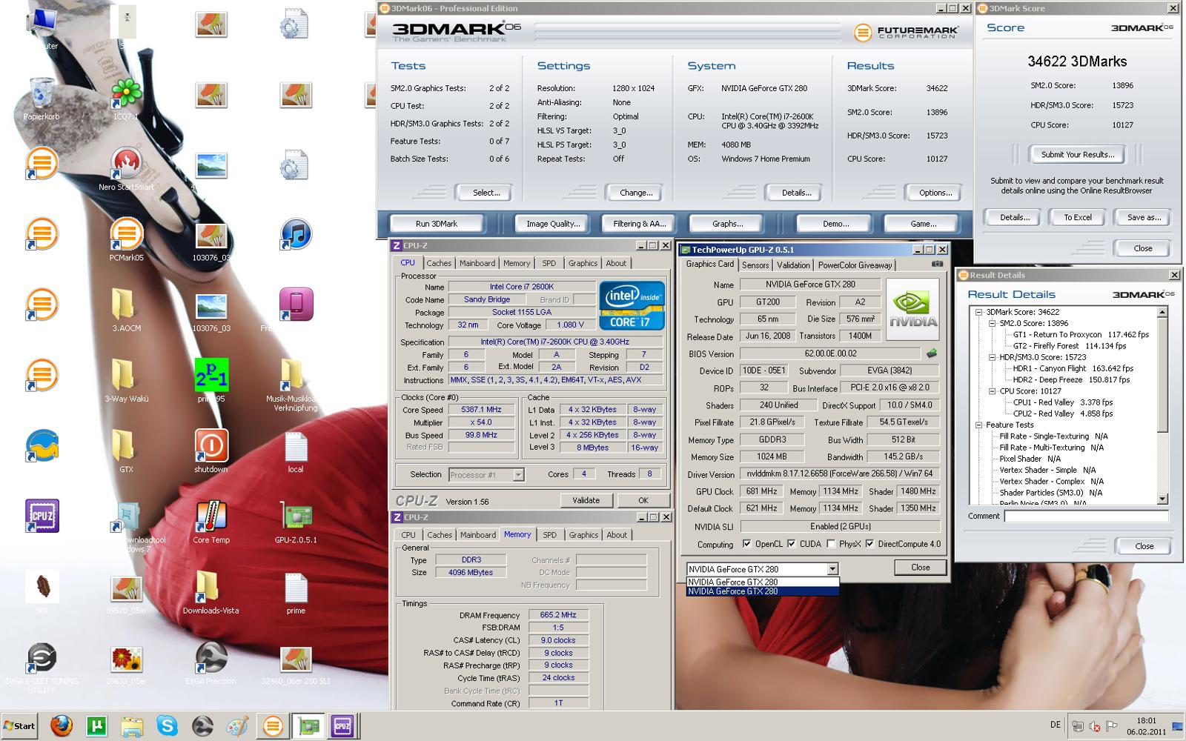
Task: Open the iTunes music note shortcut
Action: [296, 234]
